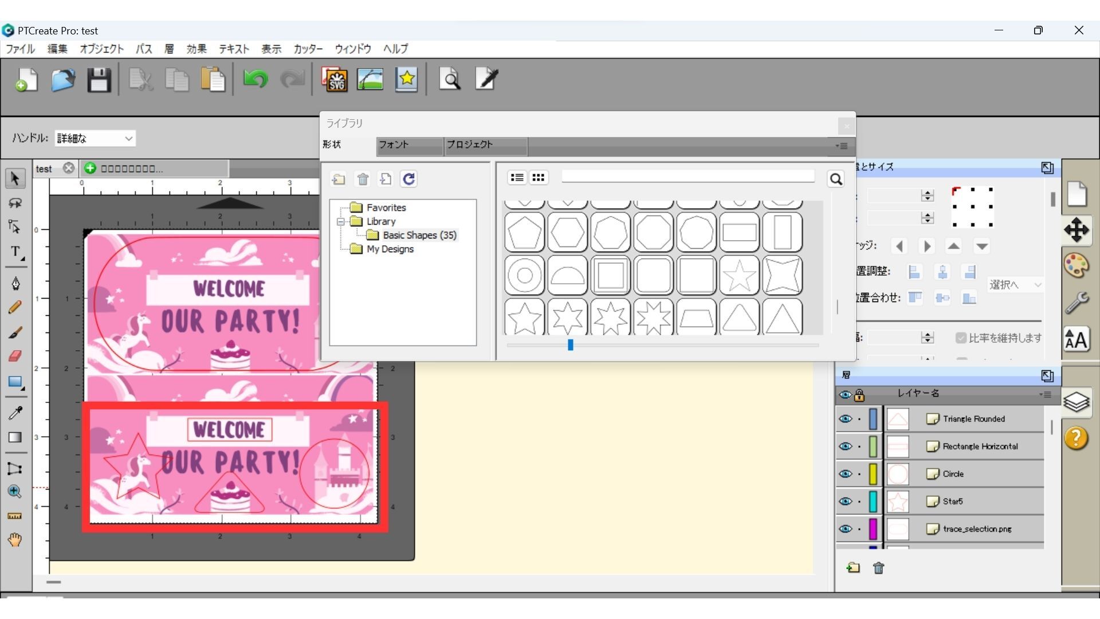This screenshot has width=1100, height=619.
Task: Click the Undo green arrow icon
Action: point(256,79)
